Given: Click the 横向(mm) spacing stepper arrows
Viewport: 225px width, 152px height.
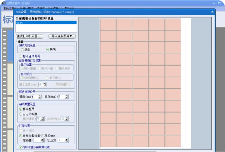Looking at the screenshot, I should pos(40,97).
